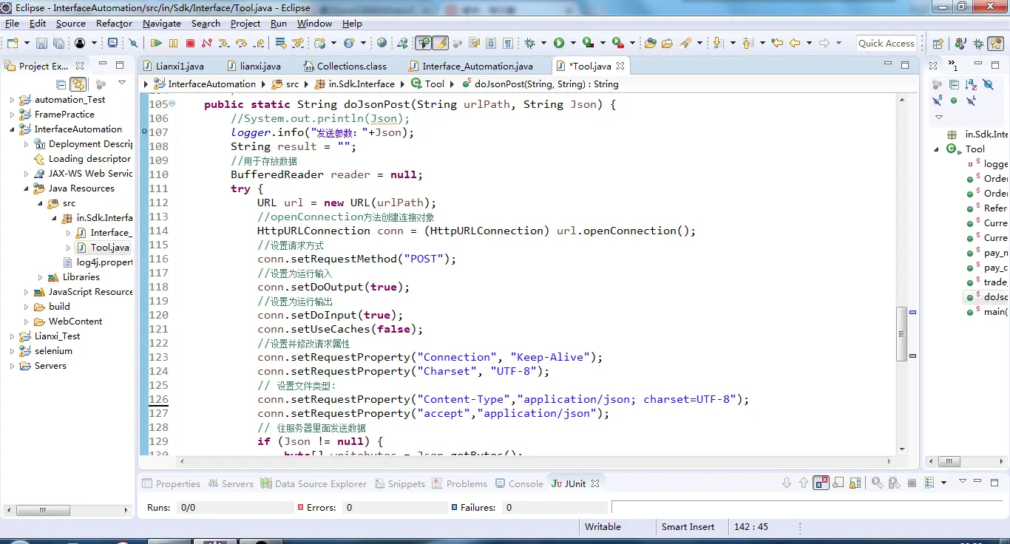
Task: Click the Back navigation arrow icon
Action: 795,44
